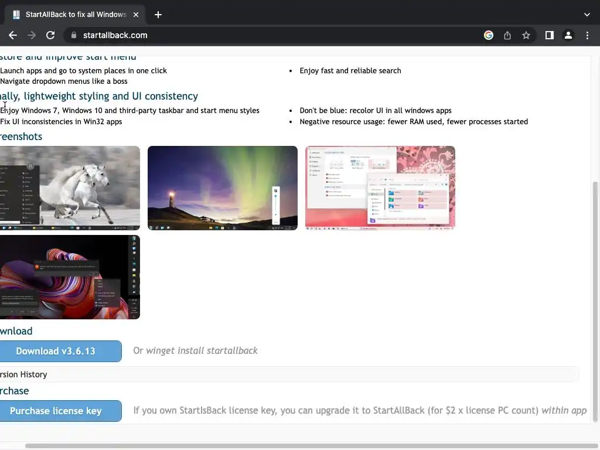This screenshot has height=450, width=600.
Task: Open Chrome's three-dot menu
Action: coord(587,35)
